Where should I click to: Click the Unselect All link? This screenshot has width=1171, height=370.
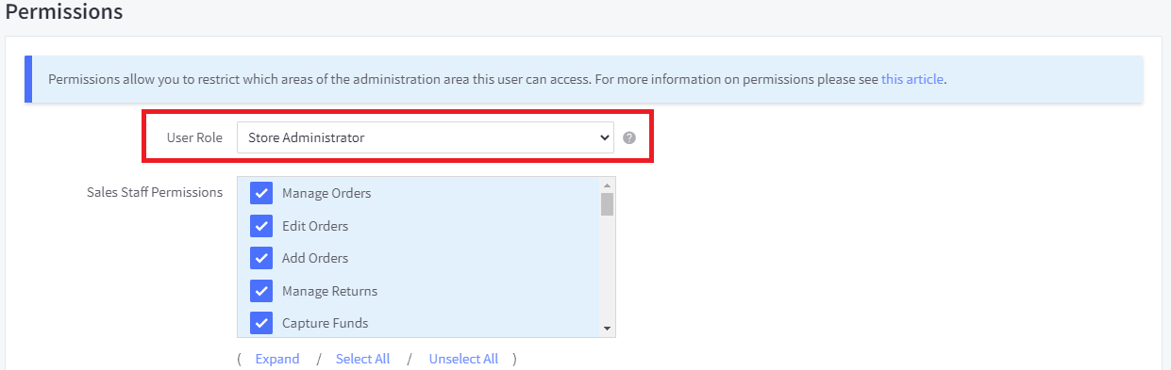pos(463,359)
